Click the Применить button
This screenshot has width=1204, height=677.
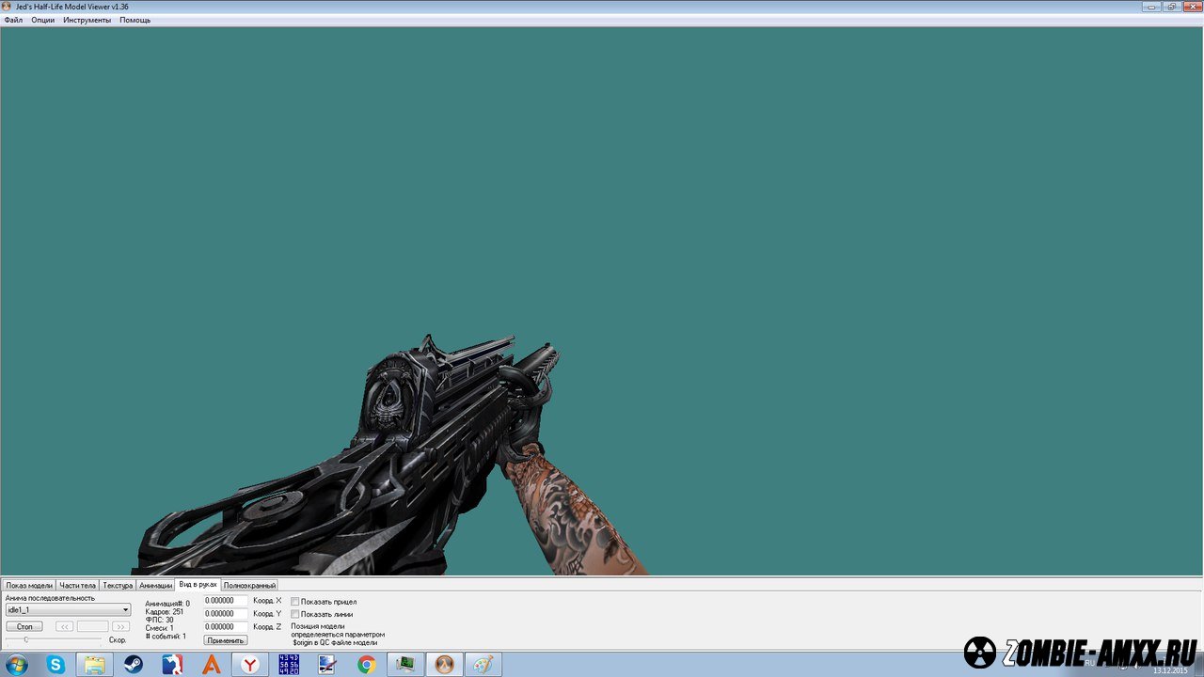tap(226, 640)
